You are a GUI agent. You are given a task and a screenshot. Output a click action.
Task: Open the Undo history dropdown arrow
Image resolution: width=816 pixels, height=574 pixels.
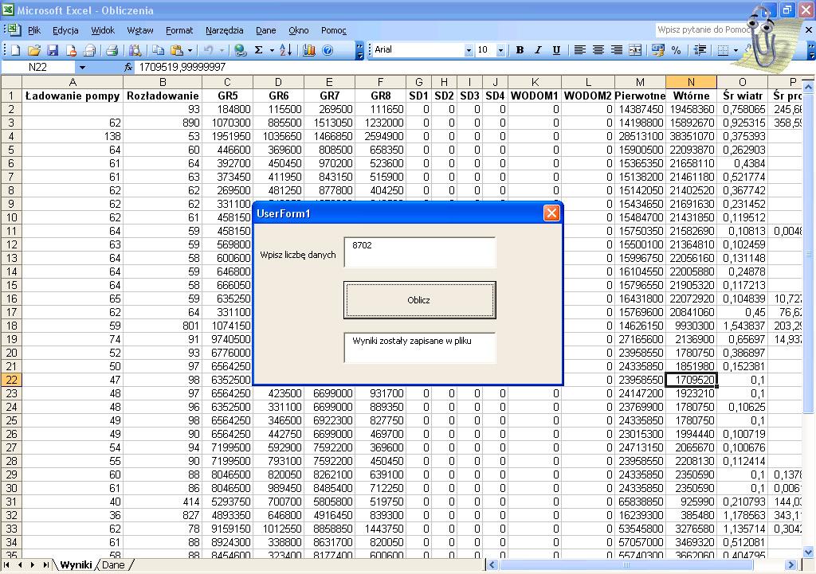click(x=222, y=50)
